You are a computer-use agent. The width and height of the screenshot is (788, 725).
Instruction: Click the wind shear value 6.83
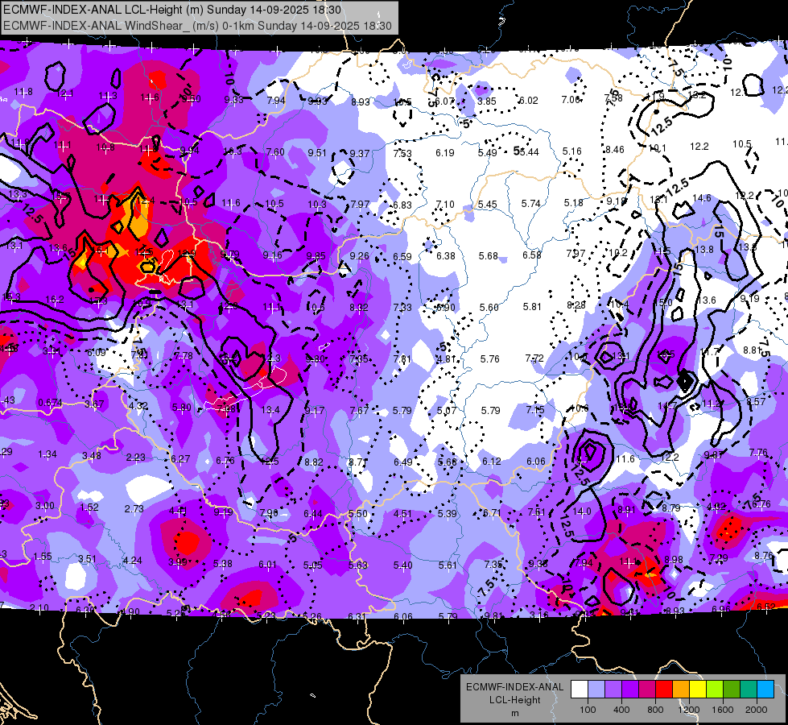(x=402, y=205)
